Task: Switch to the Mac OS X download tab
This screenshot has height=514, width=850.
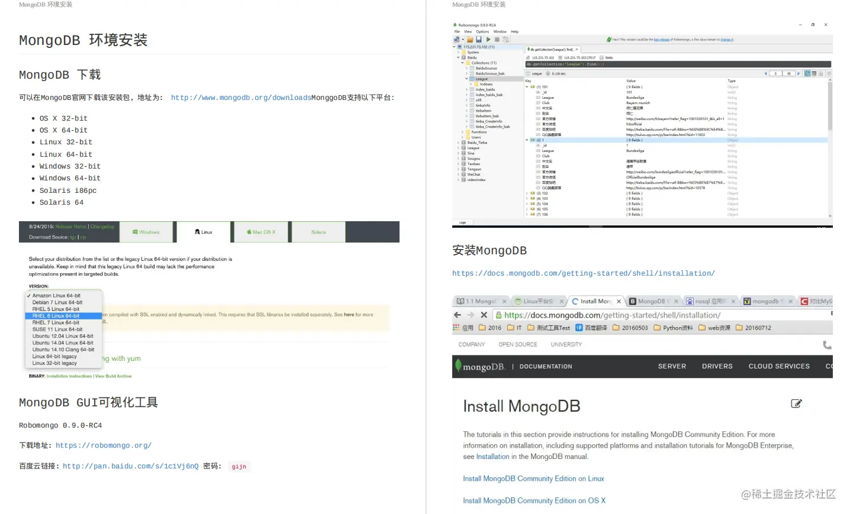Action: point(260,232)
